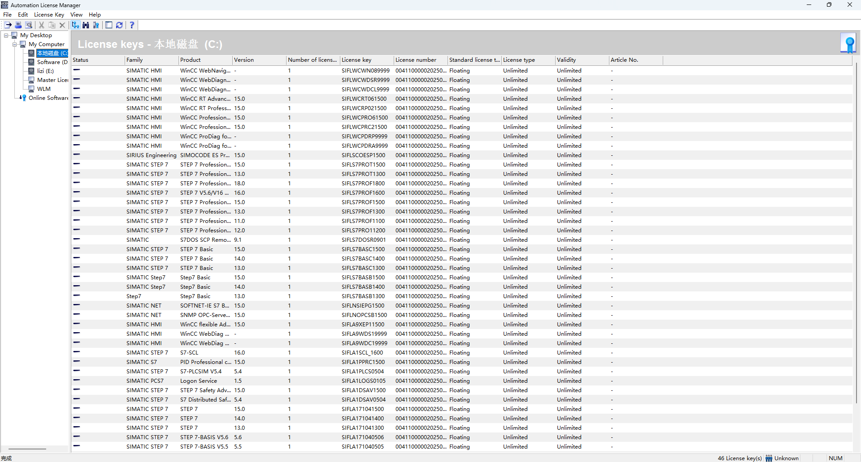Image resolution: width=861 pixels, height=462 pixels.
Task: Click the Delete license key icon
Action: (62, 25)
